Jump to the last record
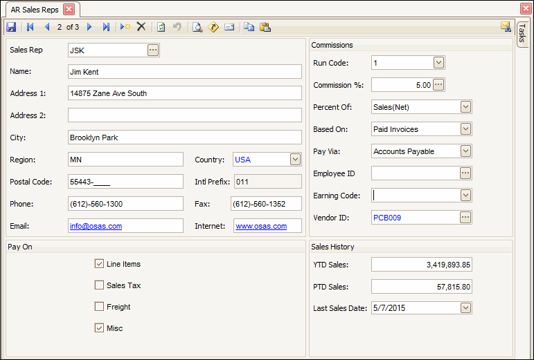 (x=105, y=27)
